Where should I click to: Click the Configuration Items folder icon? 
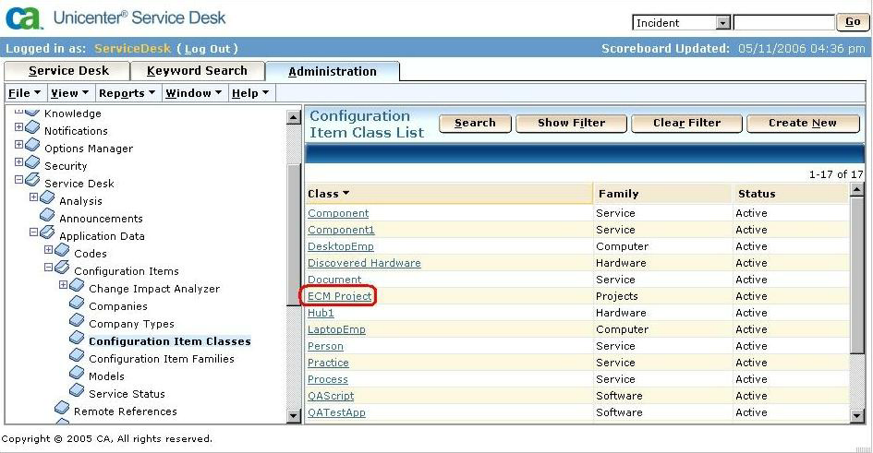[63, 268]
